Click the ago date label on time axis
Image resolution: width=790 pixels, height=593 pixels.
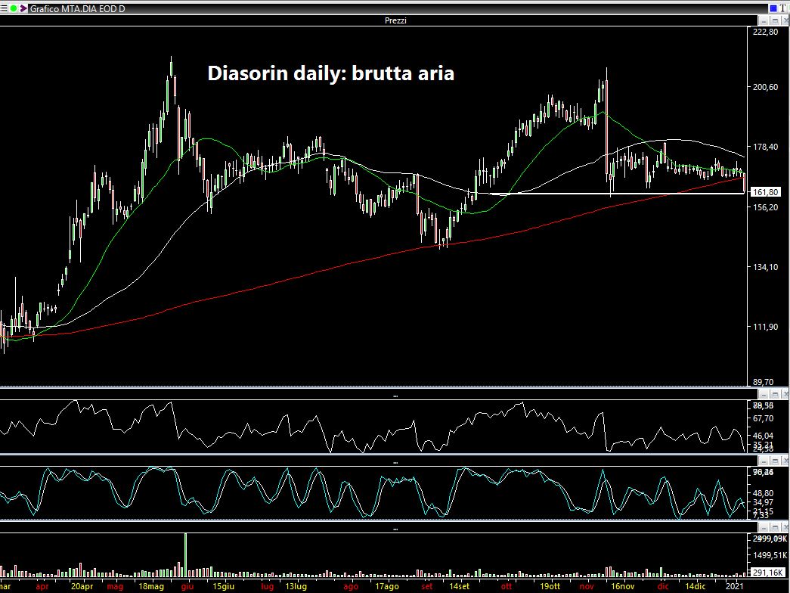[x=351, y=586]
